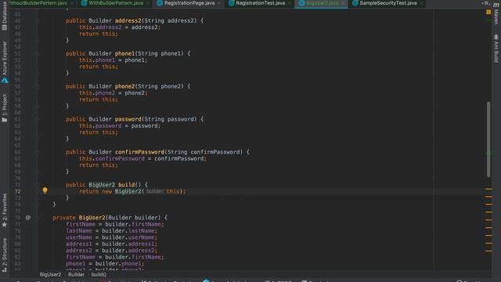501x282 pixels.
Task: Switch to the RegistrationTest.java tab
Action: point(260,3)
